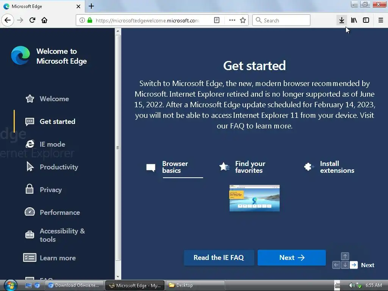Viewport: 388px width, 291px height.
Task: Open the browser home page
Action: [x=44, y=20]
